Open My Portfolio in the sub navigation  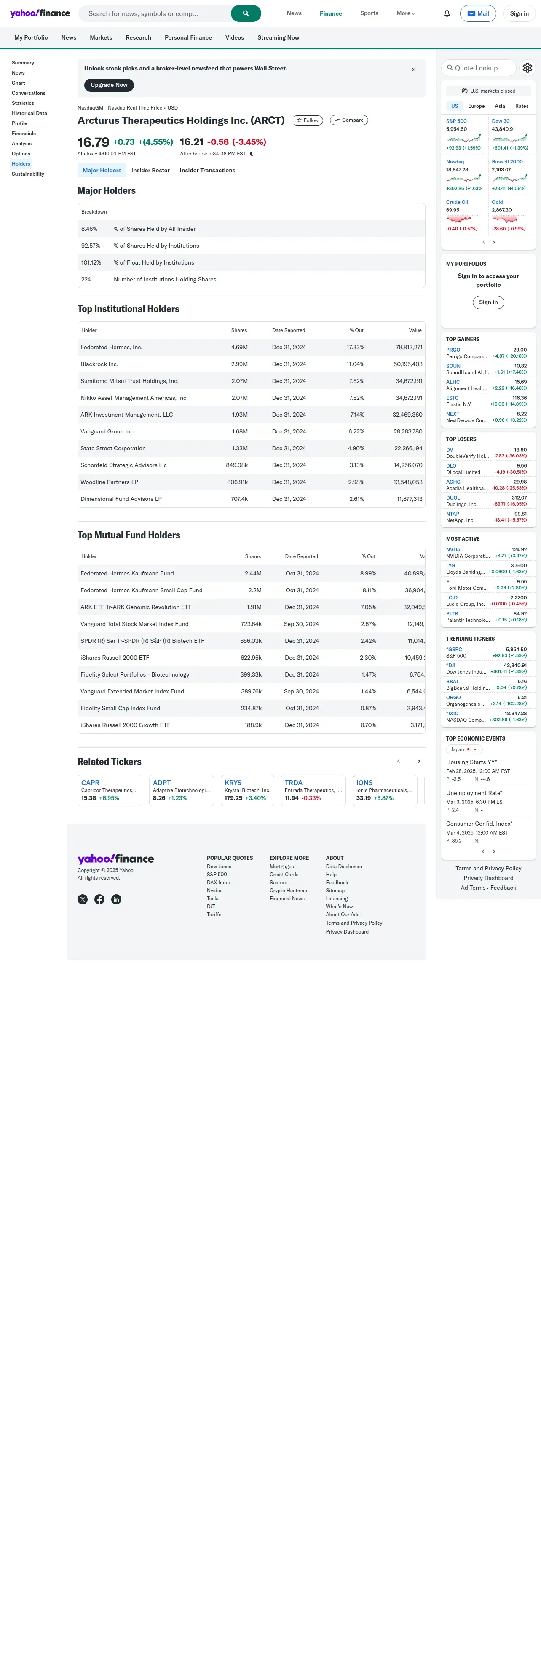tap(31, 37)
